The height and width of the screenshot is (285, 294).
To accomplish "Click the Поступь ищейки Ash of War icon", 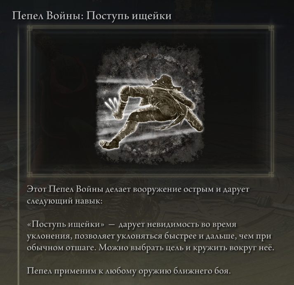I will point(150,104).
